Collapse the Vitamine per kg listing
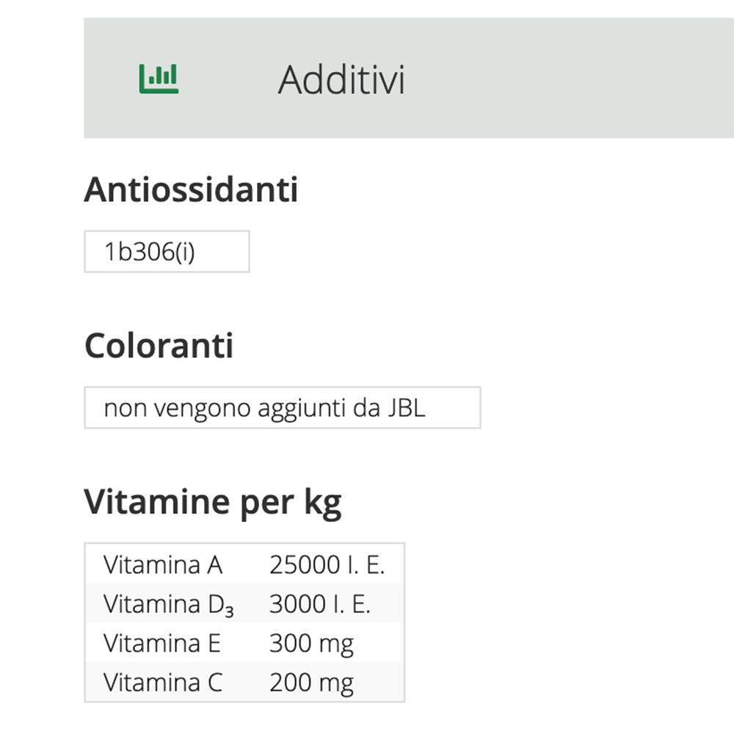This screenshot has height=734, width=734. (x=214, y=501)
